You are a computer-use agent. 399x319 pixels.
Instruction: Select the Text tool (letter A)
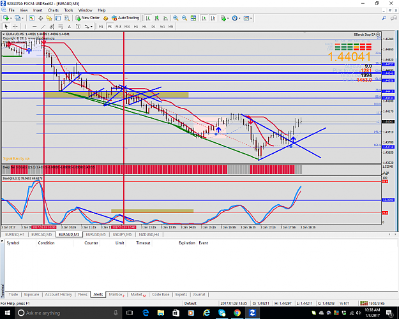69,26
